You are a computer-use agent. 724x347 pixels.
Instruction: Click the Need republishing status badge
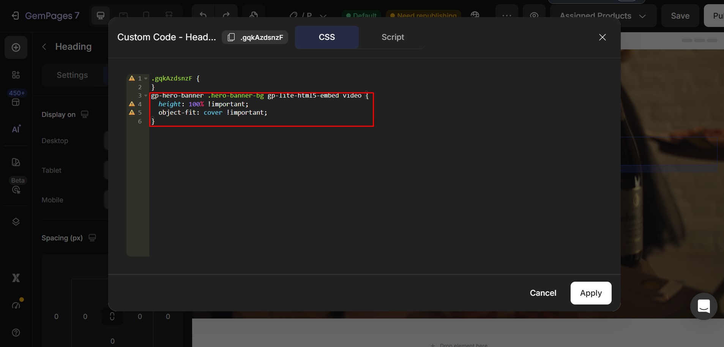pos(424,16)
